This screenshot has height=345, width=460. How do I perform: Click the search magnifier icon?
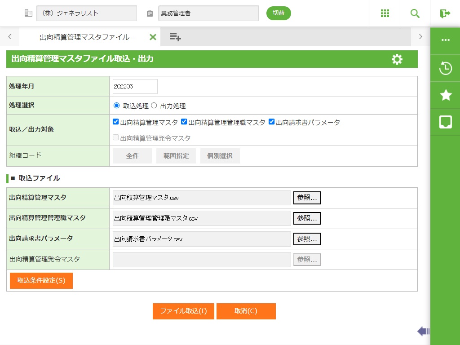pos(415,13)
